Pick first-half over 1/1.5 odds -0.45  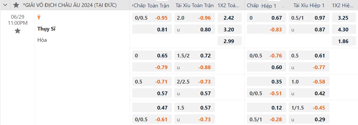click(309, 108)
